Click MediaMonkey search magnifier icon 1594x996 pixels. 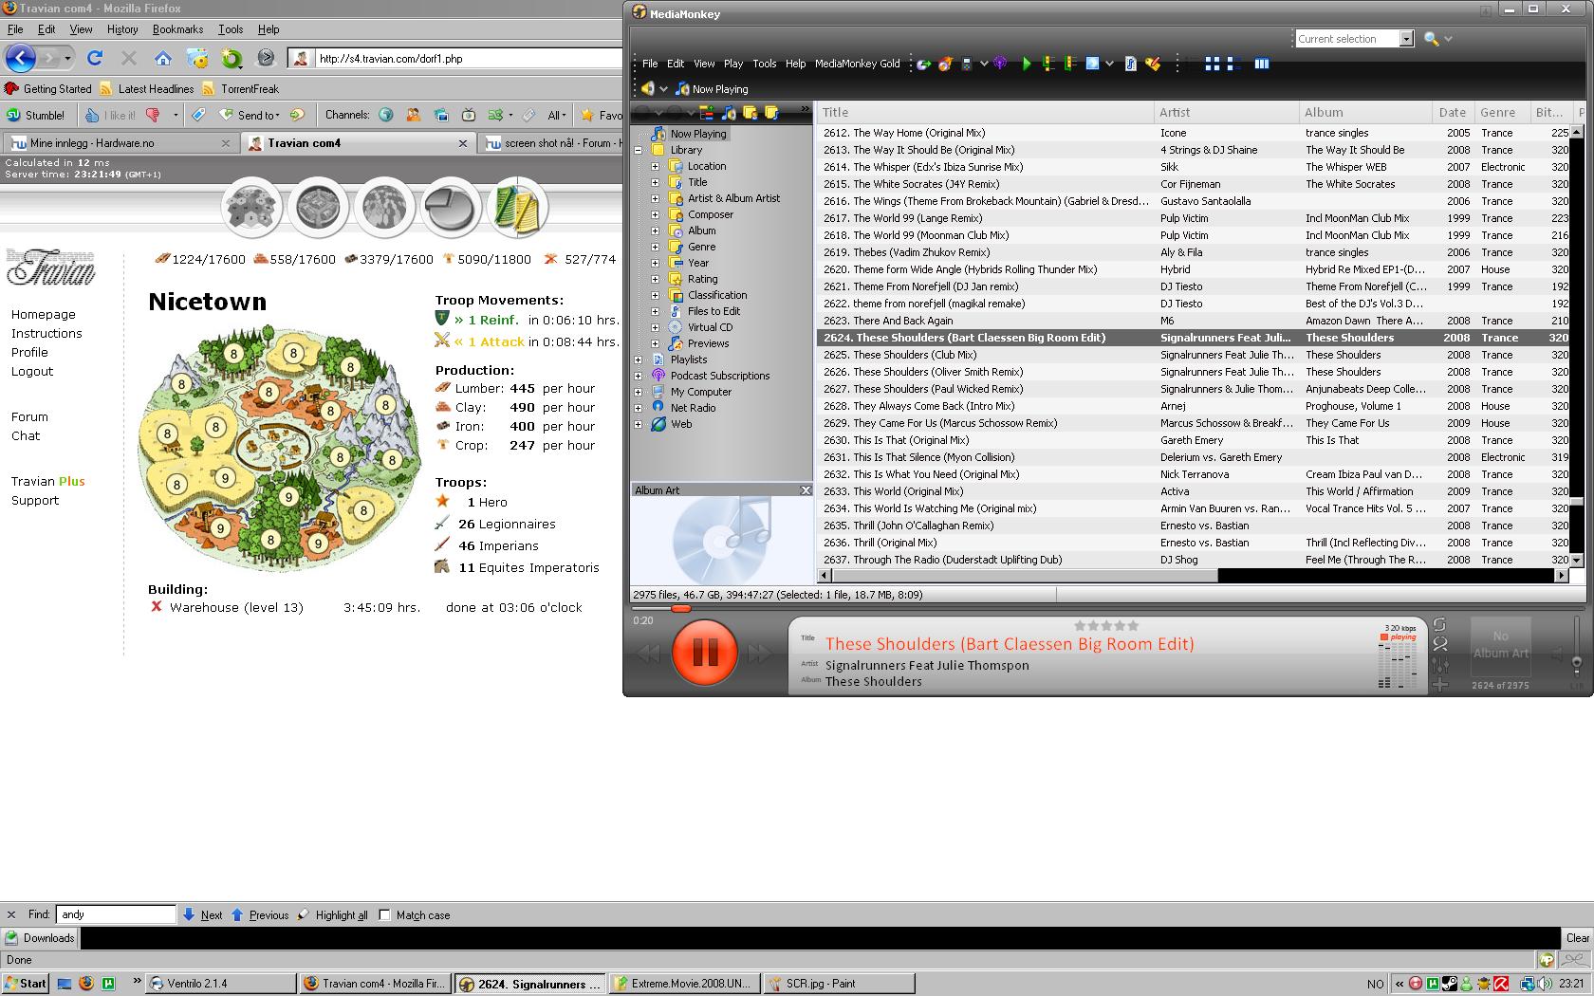pos(1432,39)
